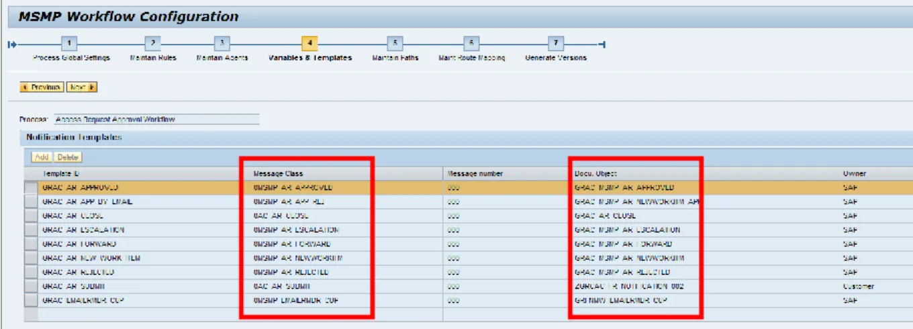Go to step 2 Maintain Rules
913x329 pixels.
pyautogui.click(x=152, y=43)
